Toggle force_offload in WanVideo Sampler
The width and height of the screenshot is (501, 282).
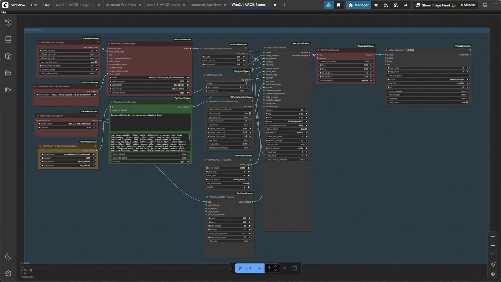tap(287, 129)
